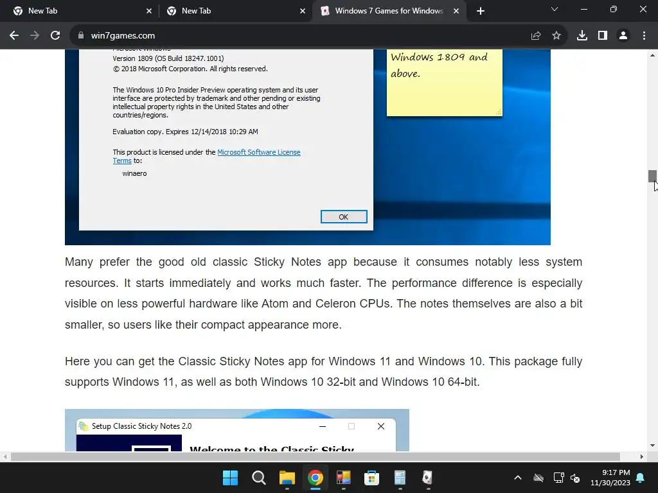This screenshot has height=493, width=658.
Task: Open the Microsoft Software License link
Action: tap(259, 152)
